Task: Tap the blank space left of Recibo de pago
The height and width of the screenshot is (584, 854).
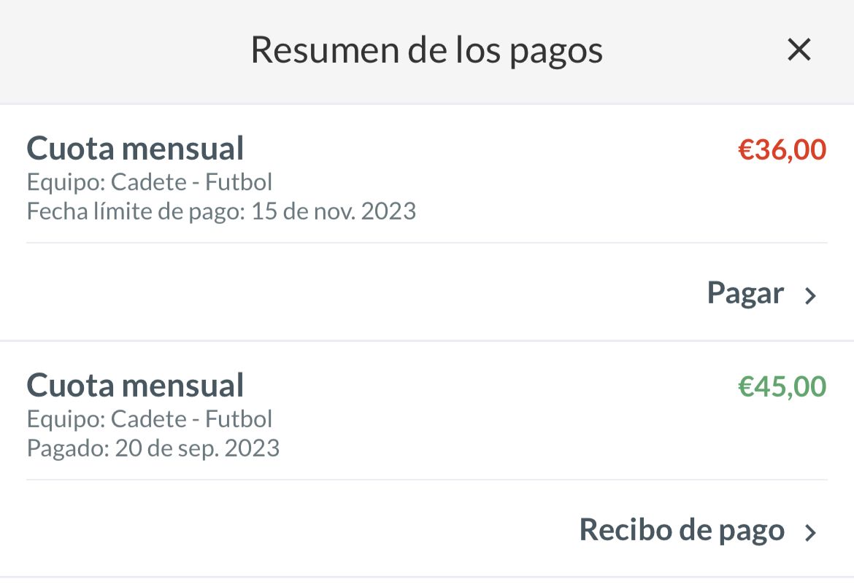Action: pos(292,530)
